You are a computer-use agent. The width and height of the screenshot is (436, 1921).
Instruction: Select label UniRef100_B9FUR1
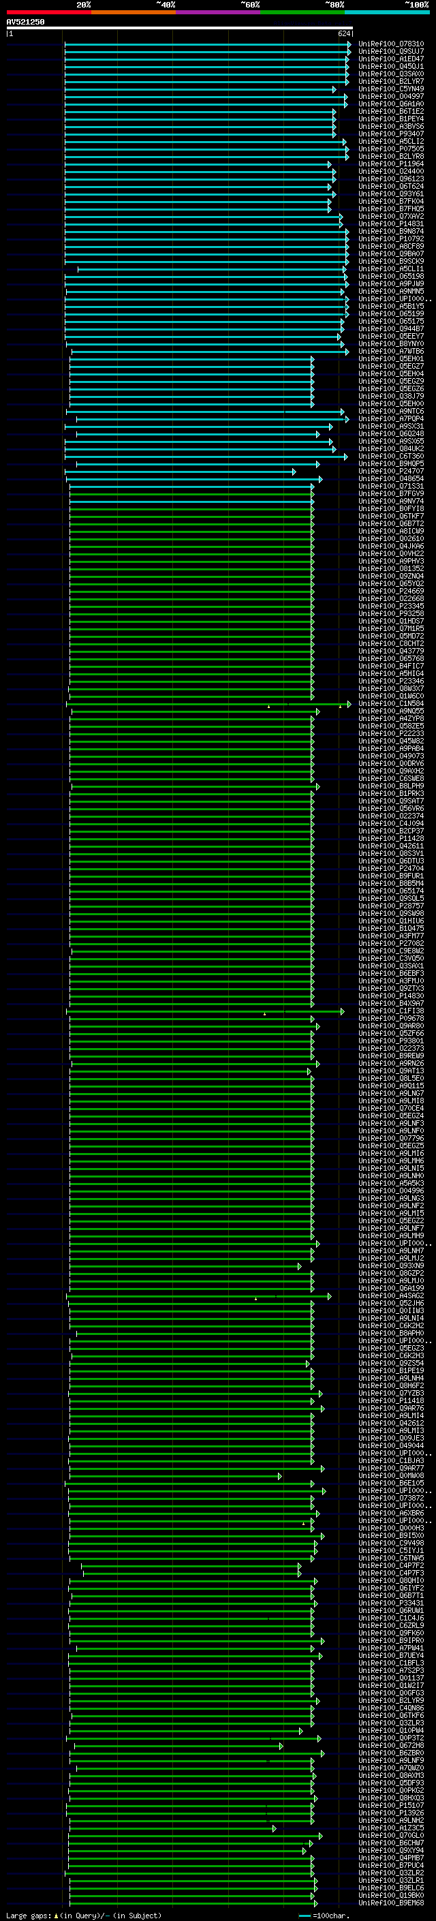coord(391,876)
